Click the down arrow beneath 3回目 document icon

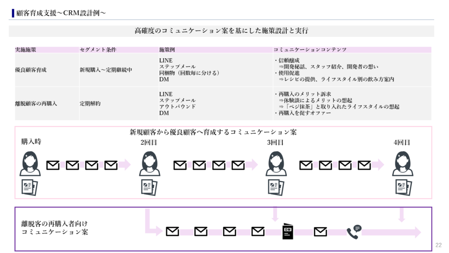tap(275, 214)
